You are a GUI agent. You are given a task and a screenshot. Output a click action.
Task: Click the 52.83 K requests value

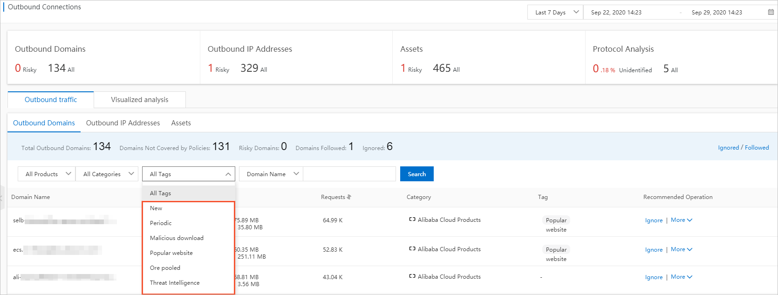[333, 250]
